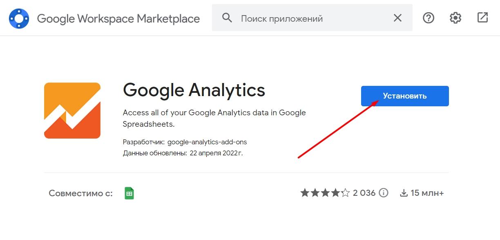Screen dimensions: 500x240
Task: Click the download arrow icon
Action: [x=404, y=193]
